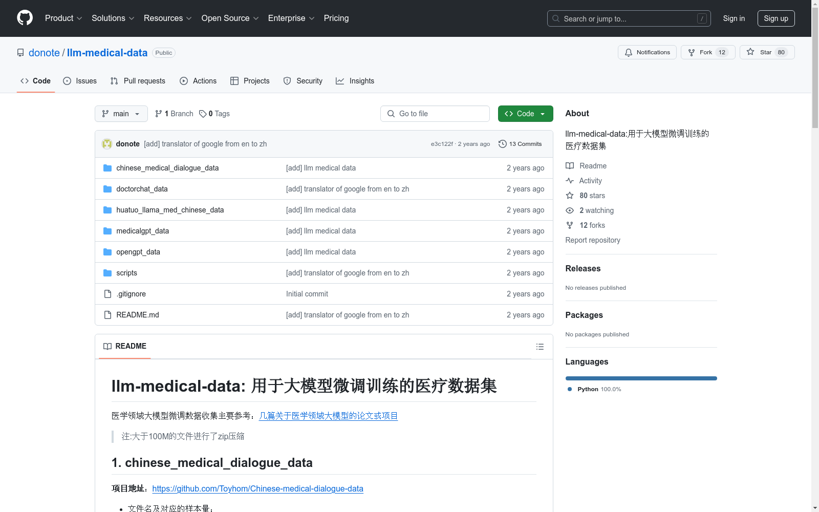Click the search magnifier in header
This screenshot has height=512, width=819.
tap(556, 18)
